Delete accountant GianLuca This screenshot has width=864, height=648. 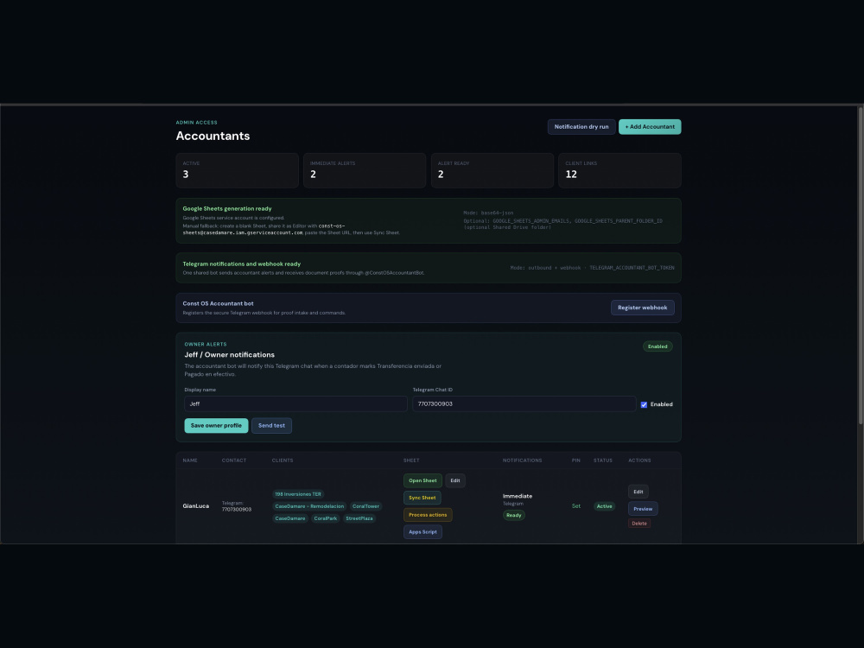(x=639, y=524)
